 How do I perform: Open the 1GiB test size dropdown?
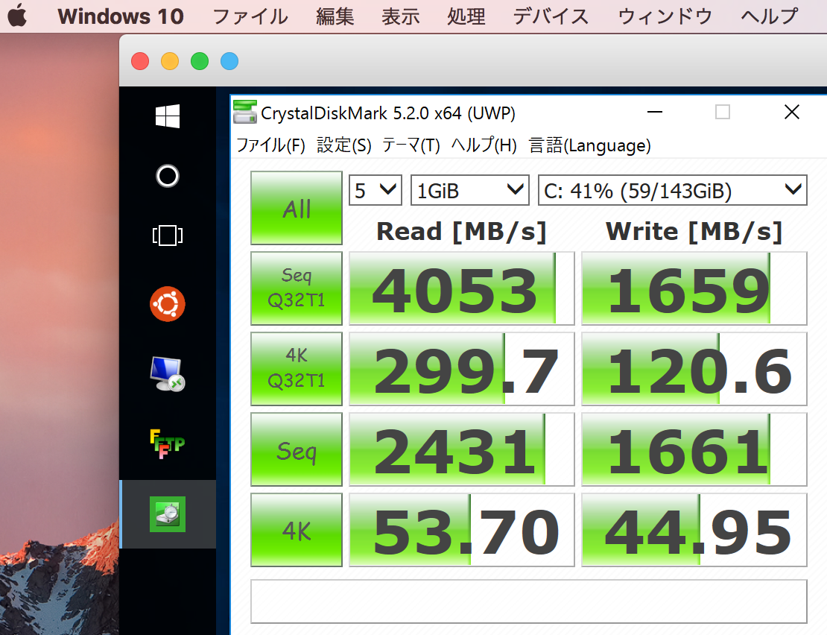(x=470, y=190)
